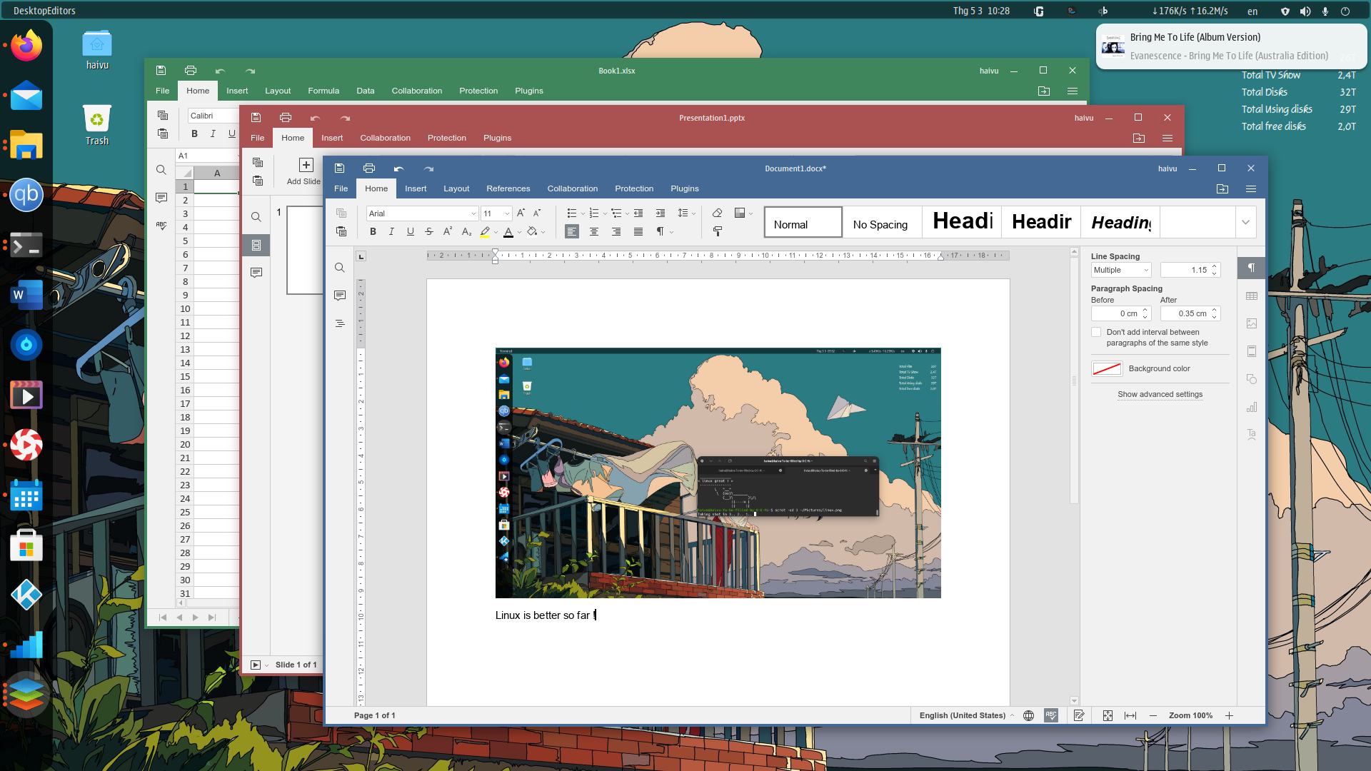
Task: Open chart settings in right sidebar
Action: tap(1252, 407)
